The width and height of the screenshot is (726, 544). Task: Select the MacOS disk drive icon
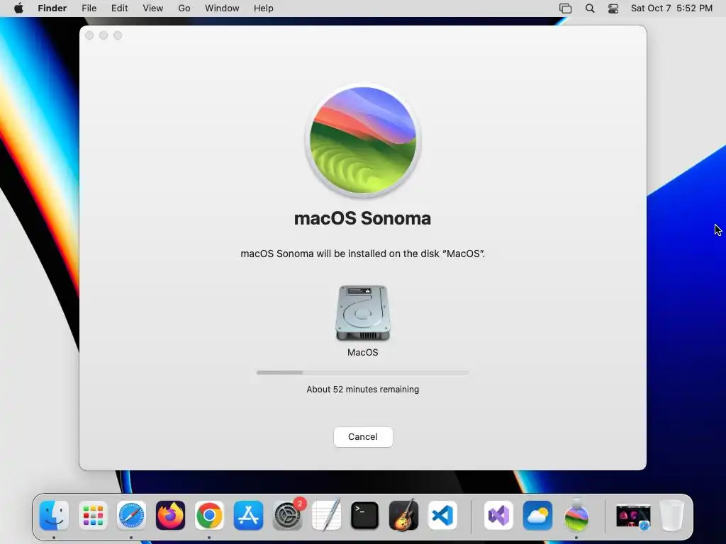(362, 313)
